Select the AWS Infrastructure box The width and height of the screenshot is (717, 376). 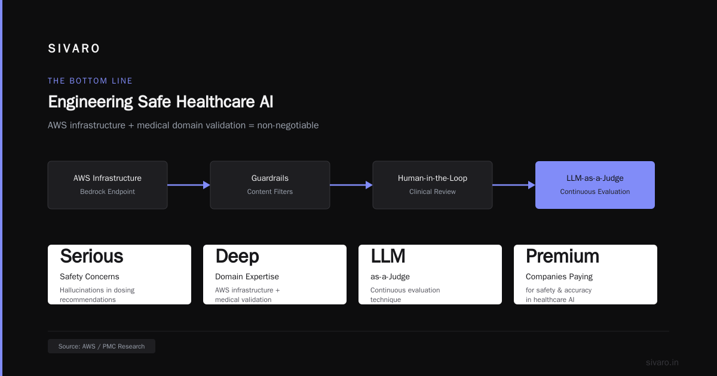108,185
